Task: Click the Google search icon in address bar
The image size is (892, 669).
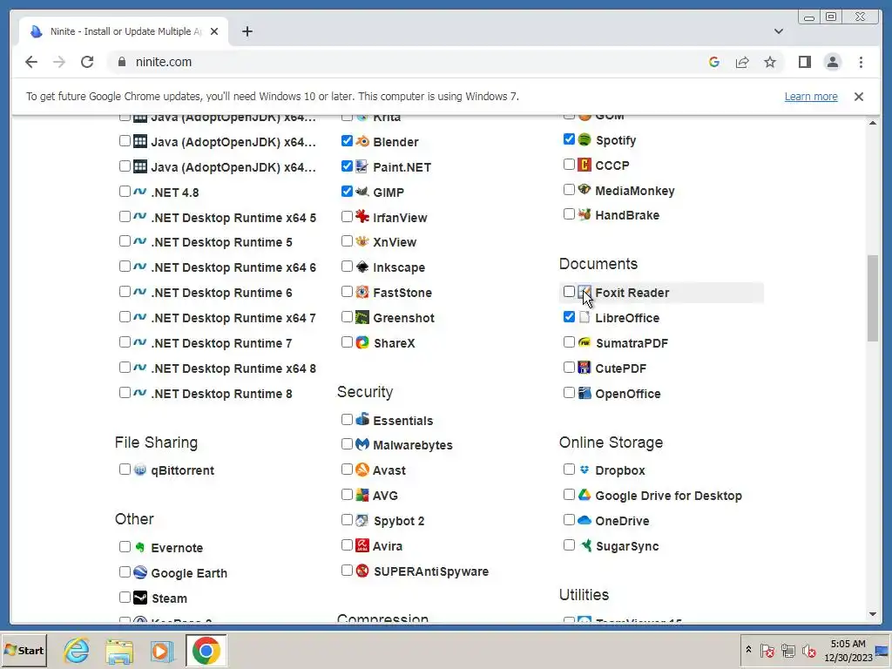Action: [x=714, y=62]
